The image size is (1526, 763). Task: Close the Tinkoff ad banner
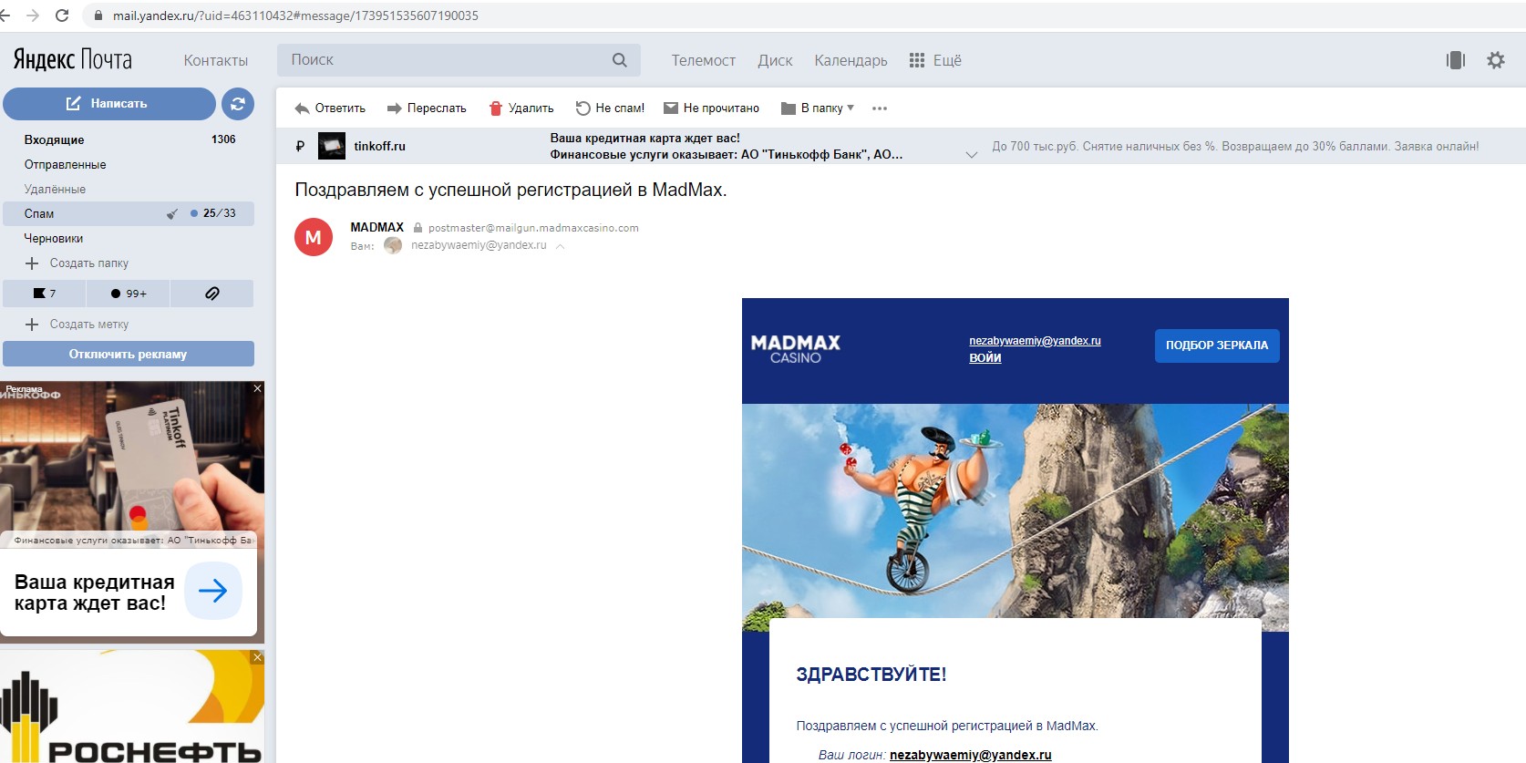[x=257, y=388]
